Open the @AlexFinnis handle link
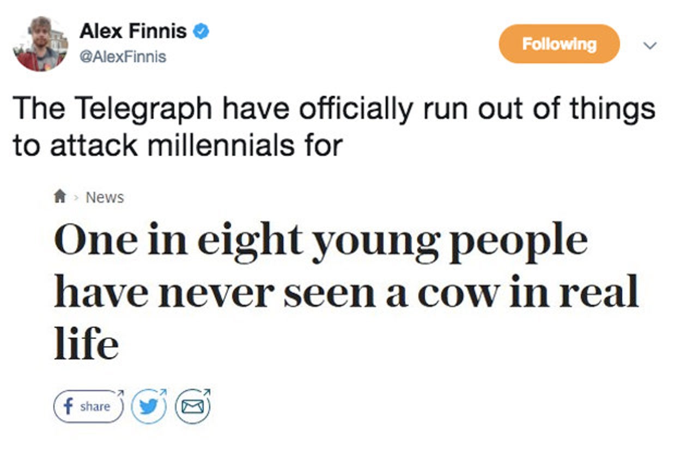 [x=123, y=56]
